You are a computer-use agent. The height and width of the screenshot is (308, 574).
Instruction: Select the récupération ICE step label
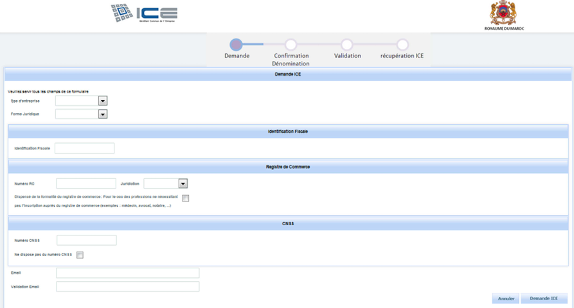pyautogui.click(x=402, y=56)
